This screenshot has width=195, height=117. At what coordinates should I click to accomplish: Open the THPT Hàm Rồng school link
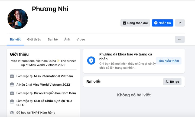43,113
